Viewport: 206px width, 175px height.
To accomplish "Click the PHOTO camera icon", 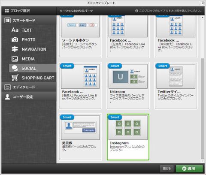I will [x=15, y=39].
